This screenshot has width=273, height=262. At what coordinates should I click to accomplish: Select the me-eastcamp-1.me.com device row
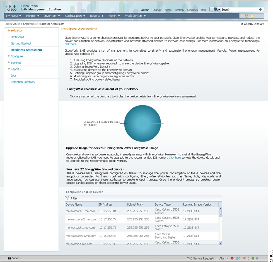pos(142,236)
